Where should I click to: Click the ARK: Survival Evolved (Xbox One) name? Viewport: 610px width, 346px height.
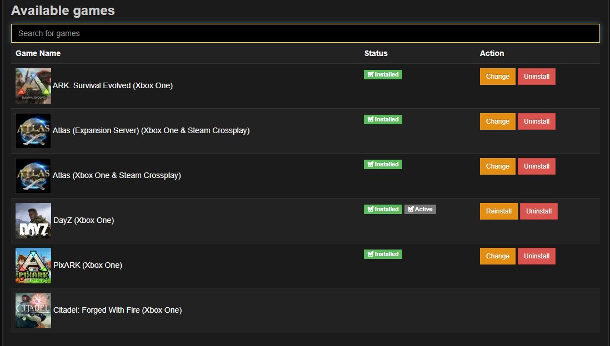coord(113,85)
